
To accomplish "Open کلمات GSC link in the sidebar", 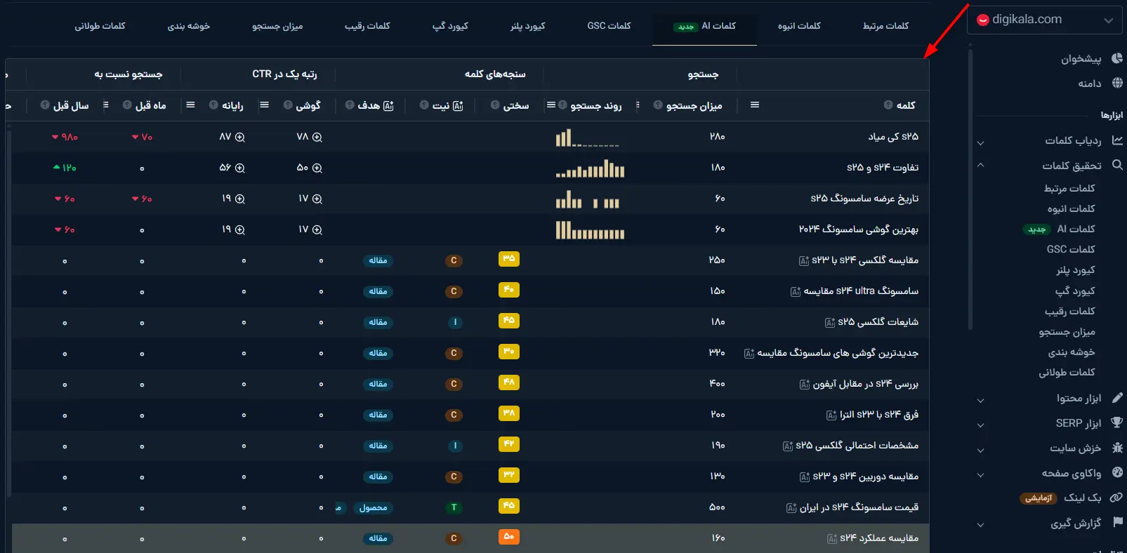I will tap(1070, 249).
